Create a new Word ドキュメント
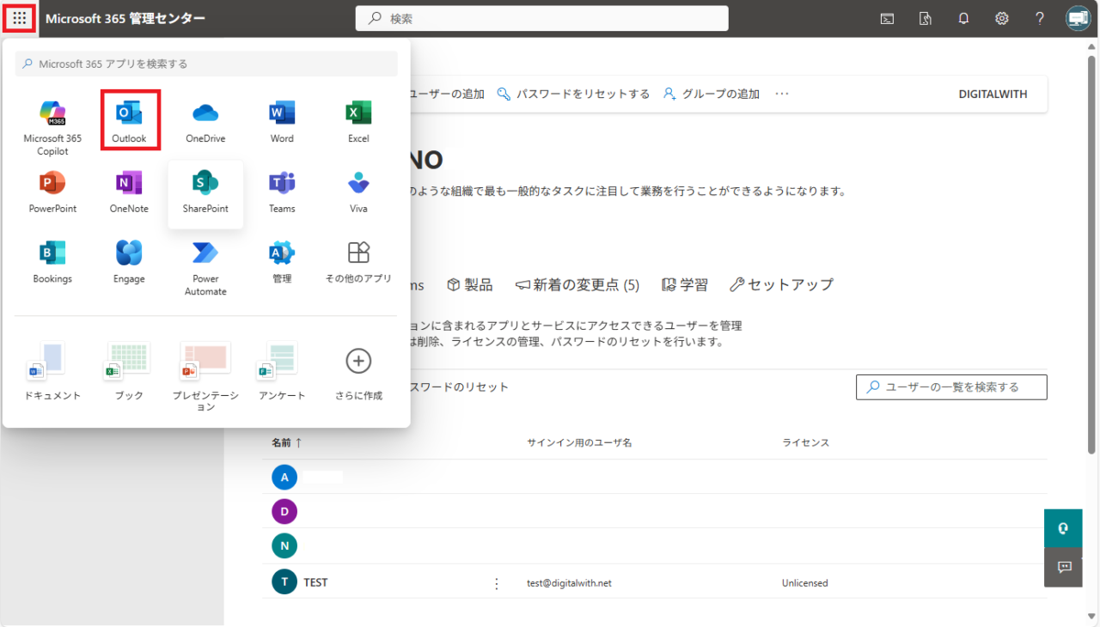The height and width of the screenshot is (627, 1100). pyautogui.click(x=52, y=371)
